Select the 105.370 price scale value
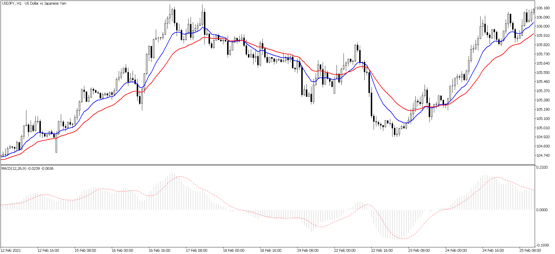Screen dimensions: 555x254 [x=543, y=91]
